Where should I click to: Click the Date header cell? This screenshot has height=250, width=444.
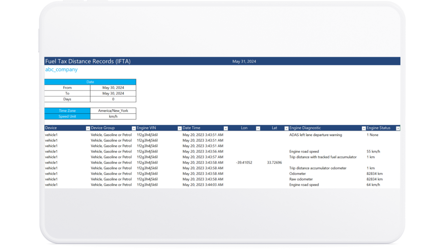pos(90,82)
